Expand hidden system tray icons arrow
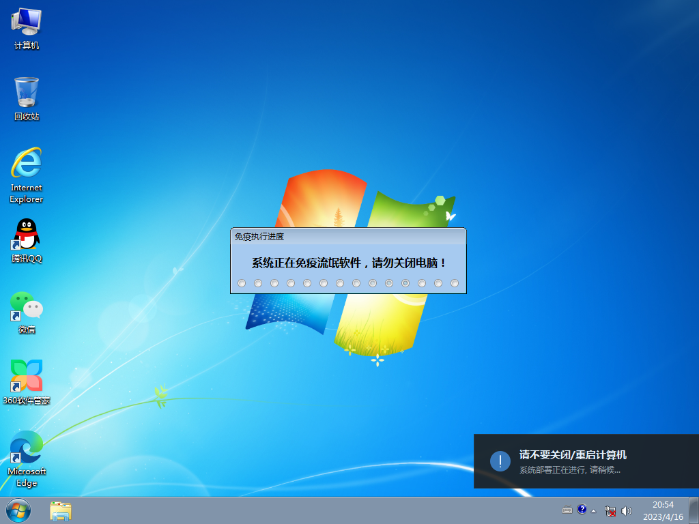Image resolution: width=699 pixels, height=524 pixels. pyautogui.click(x=593, y=510)
